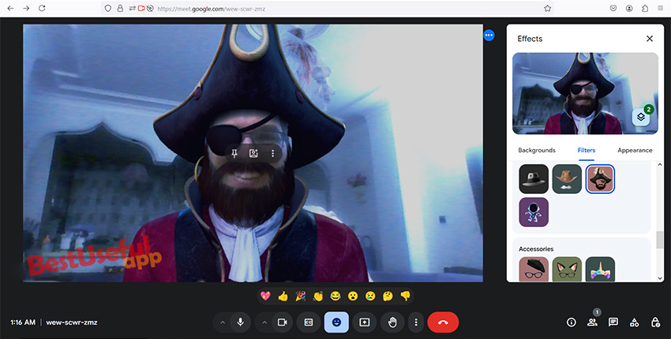
Task: Open the shield tracking protection icon
Action: click(x=108, y=8)
